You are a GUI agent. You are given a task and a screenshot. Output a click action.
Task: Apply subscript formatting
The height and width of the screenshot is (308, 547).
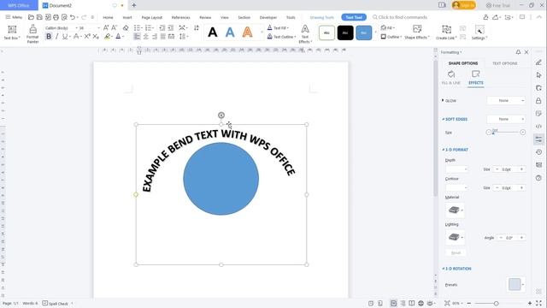(96, 36)
